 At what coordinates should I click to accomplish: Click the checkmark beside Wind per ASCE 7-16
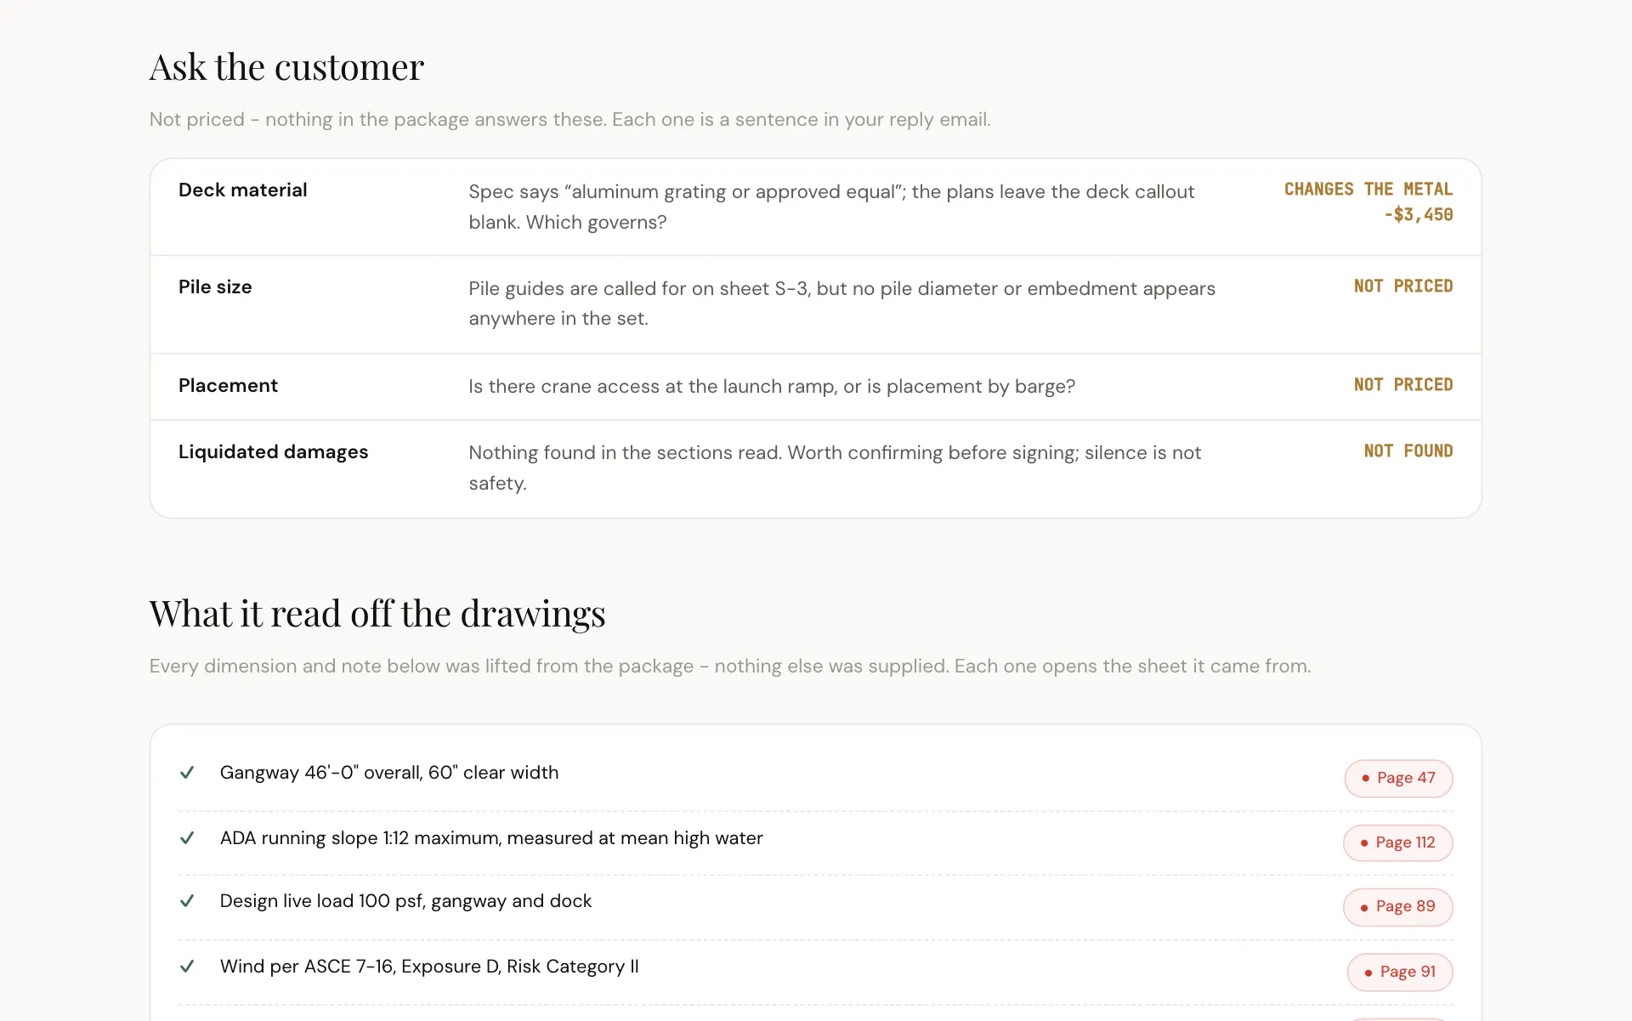pos(187,967)
